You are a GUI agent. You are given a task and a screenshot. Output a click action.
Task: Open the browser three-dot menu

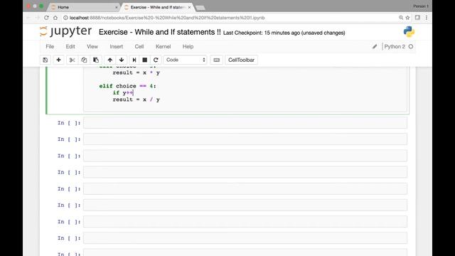[x=427, y=18]
